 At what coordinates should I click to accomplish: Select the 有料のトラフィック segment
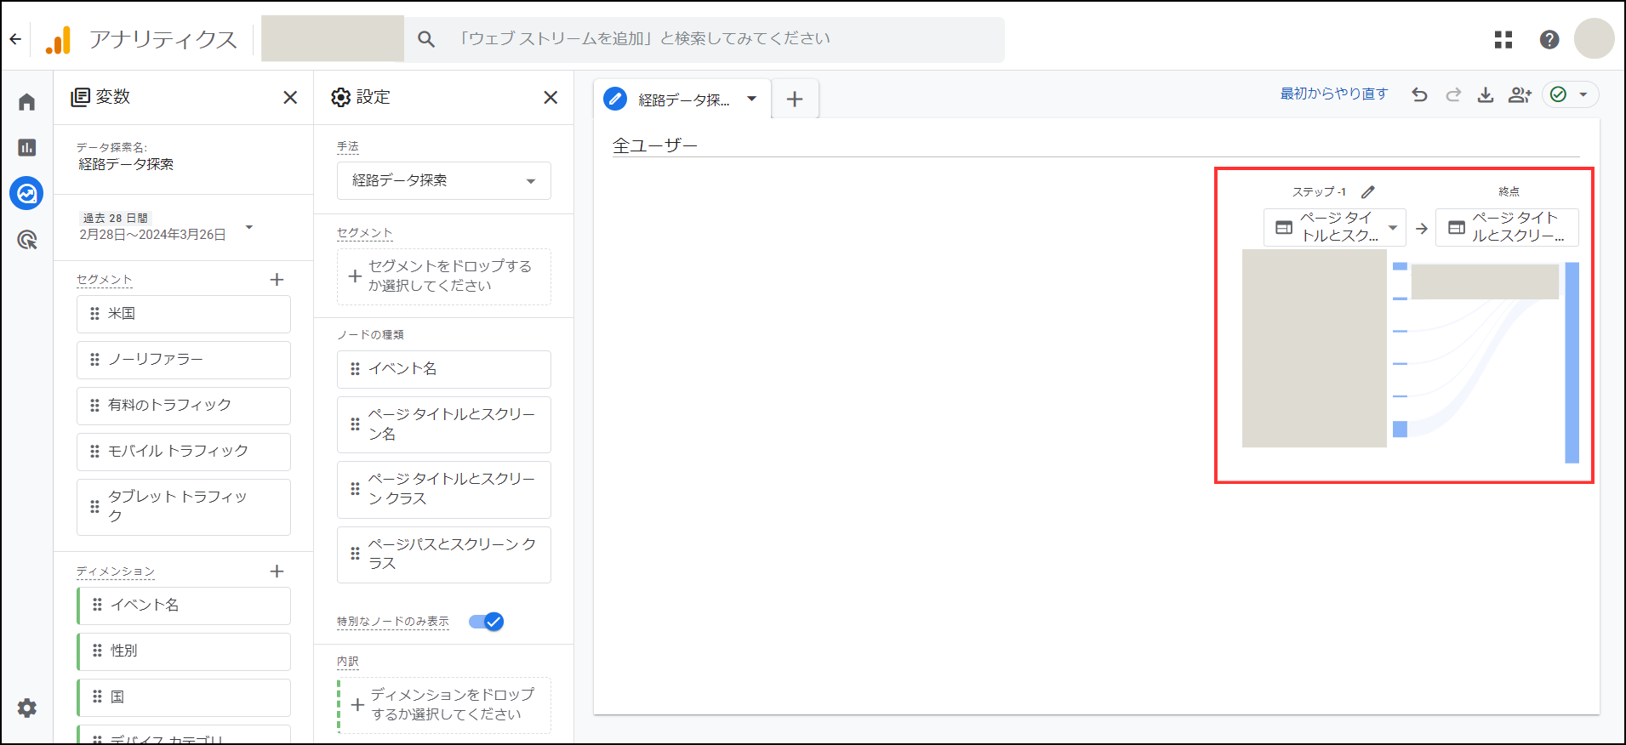[x=184, y=406]
